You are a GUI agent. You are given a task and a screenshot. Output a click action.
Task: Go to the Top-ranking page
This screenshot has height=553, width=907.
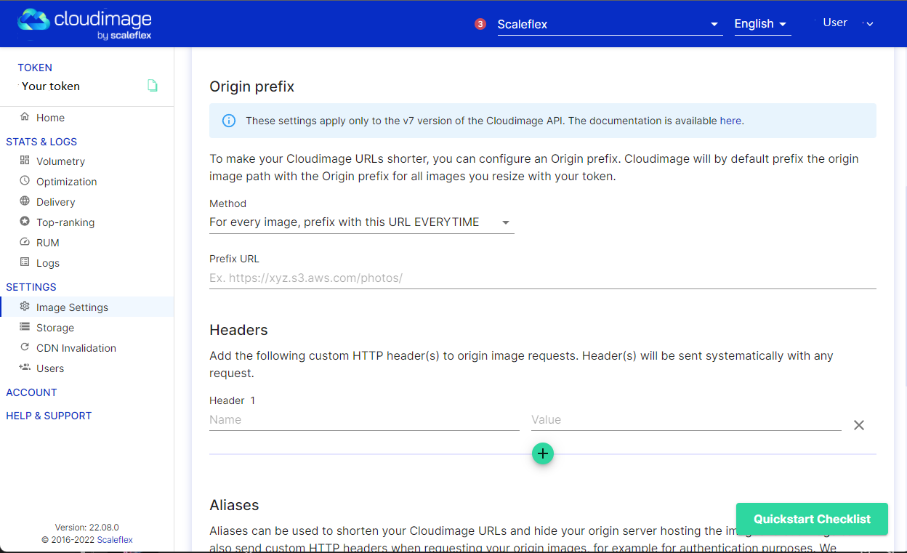click(65, 222)
